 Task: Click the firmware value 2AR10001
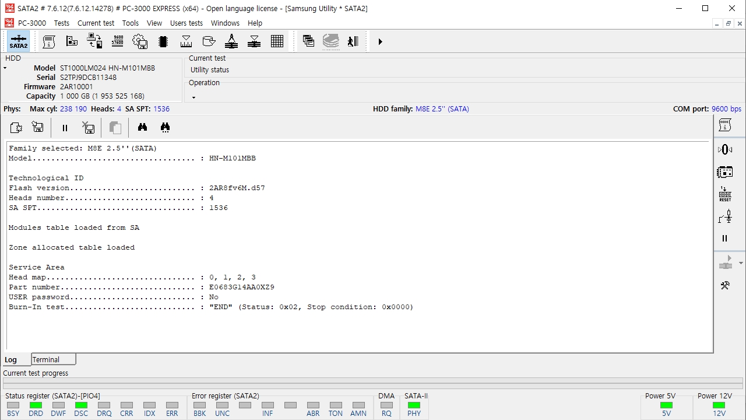pos(76,87)
